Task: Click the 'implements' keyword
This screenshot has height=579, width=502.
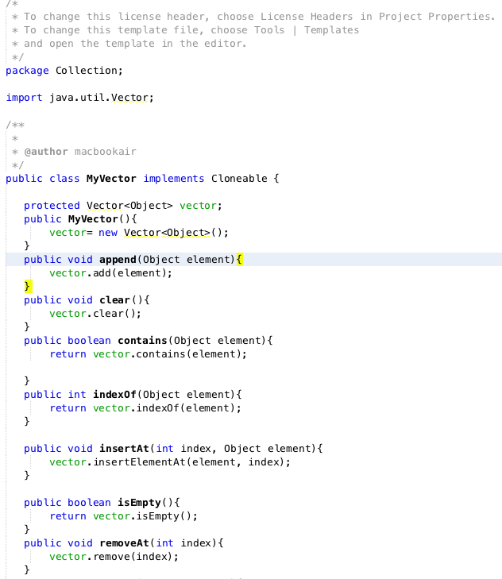Action: tap(174, 179)
